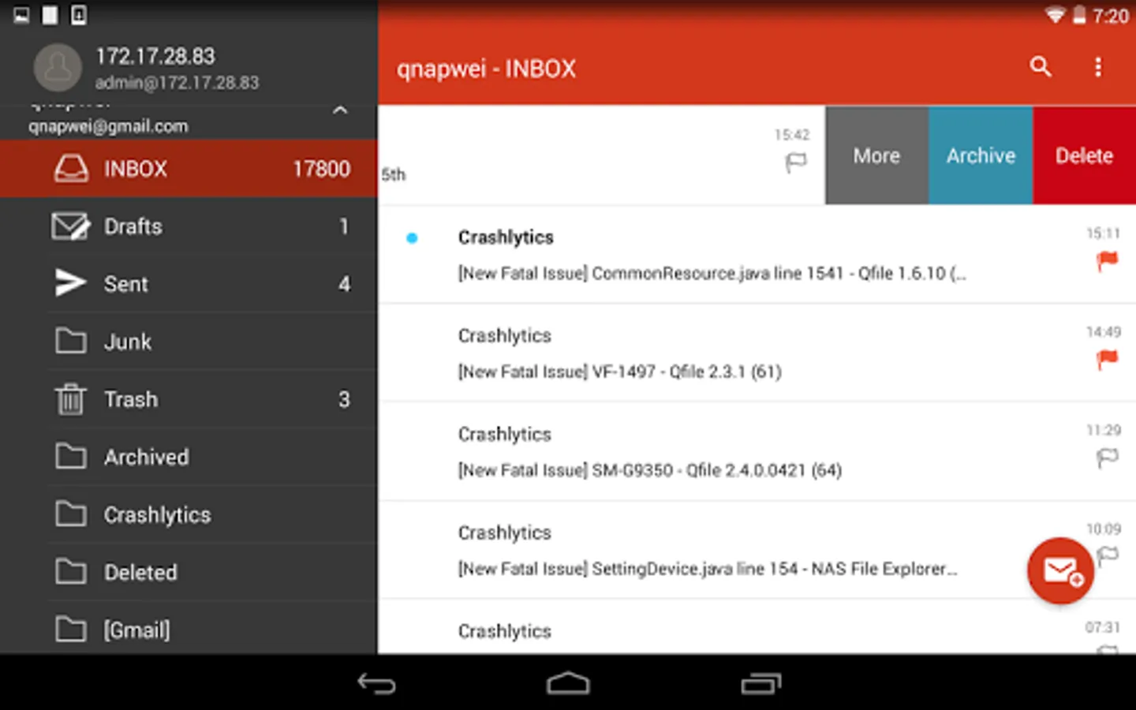Click the 17800 inbox unread count

pos(321,169)
